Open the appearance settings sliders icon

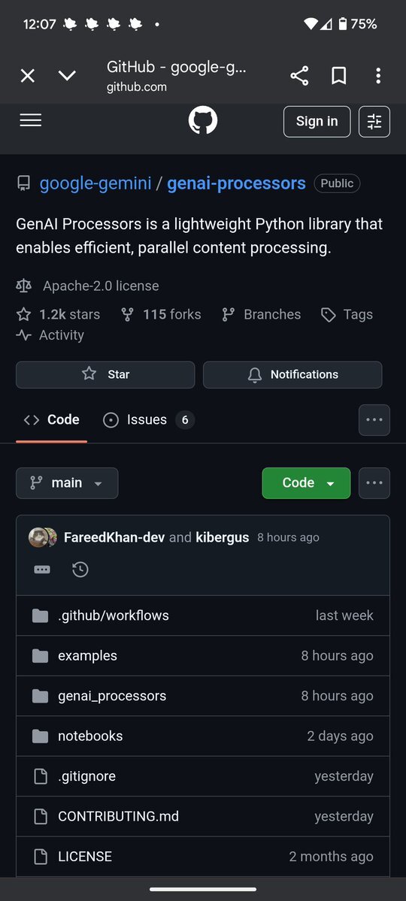click(374, 121)
